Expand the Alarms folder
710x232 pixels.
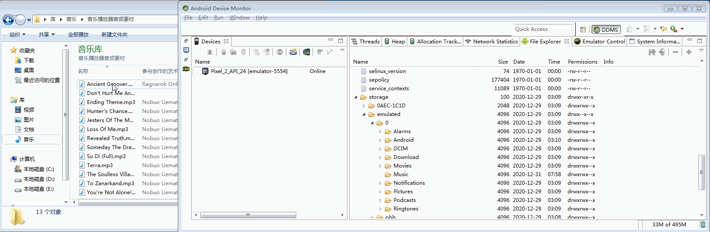tap(380, 131)
